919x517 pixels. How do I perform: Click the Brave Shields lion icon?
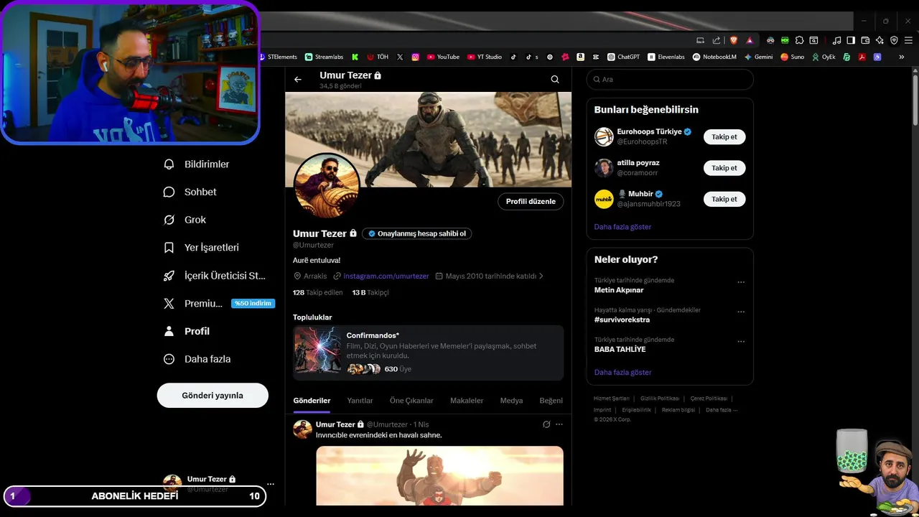coord(733,40)
